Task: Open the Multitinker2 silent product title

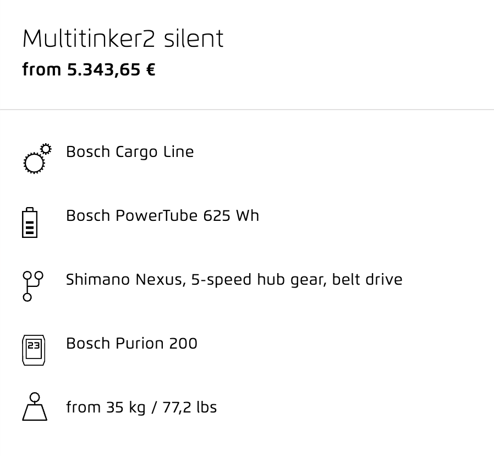Action: pos(123,39)
